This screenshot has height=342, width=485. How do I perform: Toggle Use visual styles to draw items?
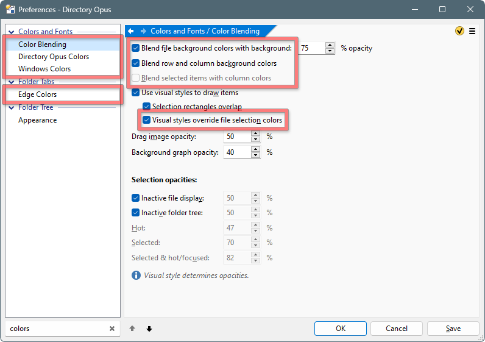point(135,93)
